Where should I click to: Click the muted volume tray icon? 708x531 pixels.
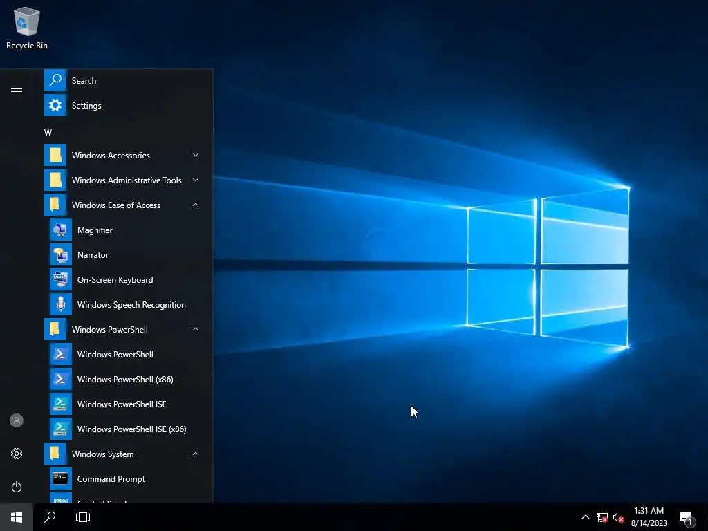(618, 517)
